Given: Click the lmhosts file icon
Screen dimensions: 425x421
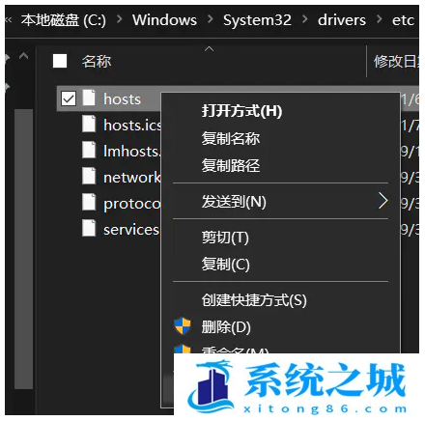Looking at the screenshot, I should coord(89,150).
